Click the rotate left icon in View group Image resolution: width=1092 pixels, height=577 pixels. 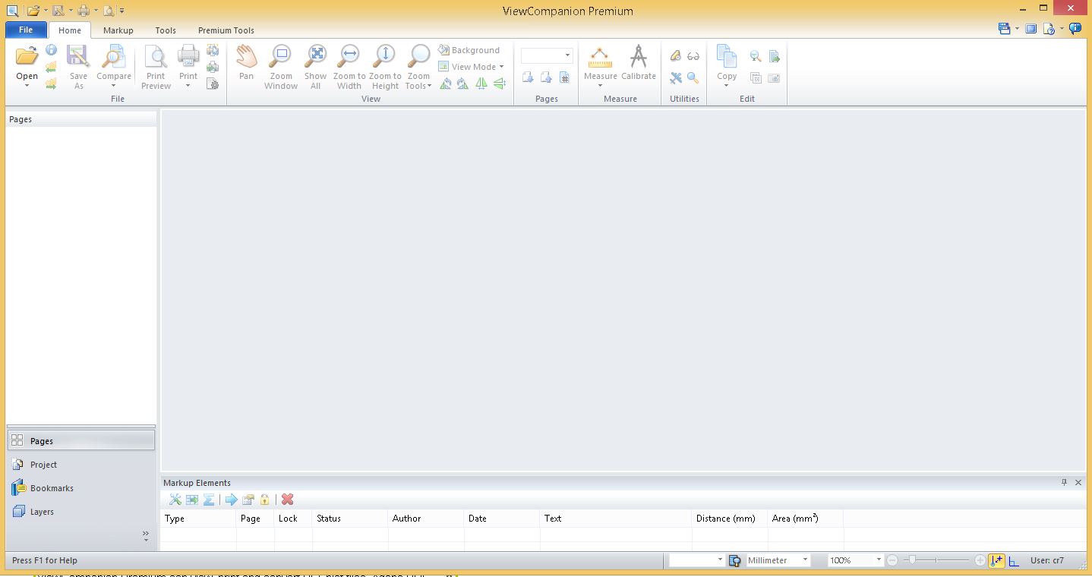point(446,84)
